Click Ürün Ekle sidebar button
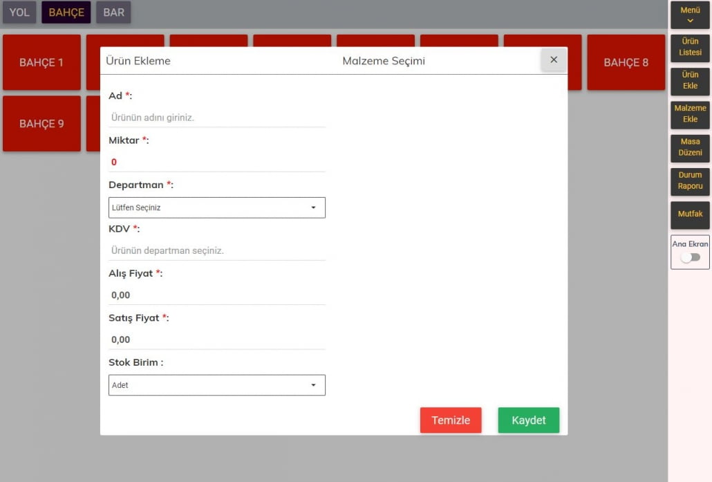This screenshot has height=482, width=712. pyautogui.click(x=690, y=80)
